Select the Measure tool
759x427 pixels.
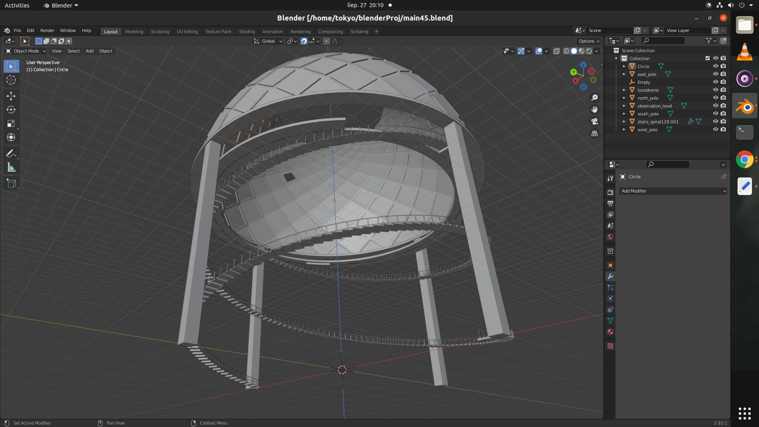11,168
